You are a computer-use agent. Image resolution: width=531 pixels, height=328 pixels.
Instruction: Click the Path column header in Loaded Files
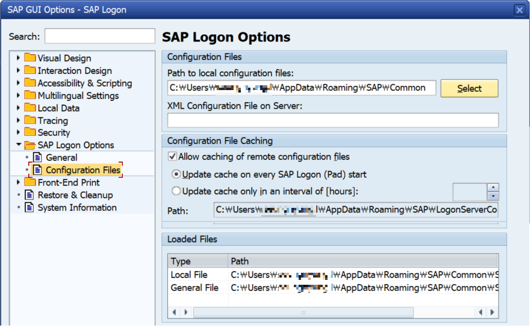[x=362, y=261]
